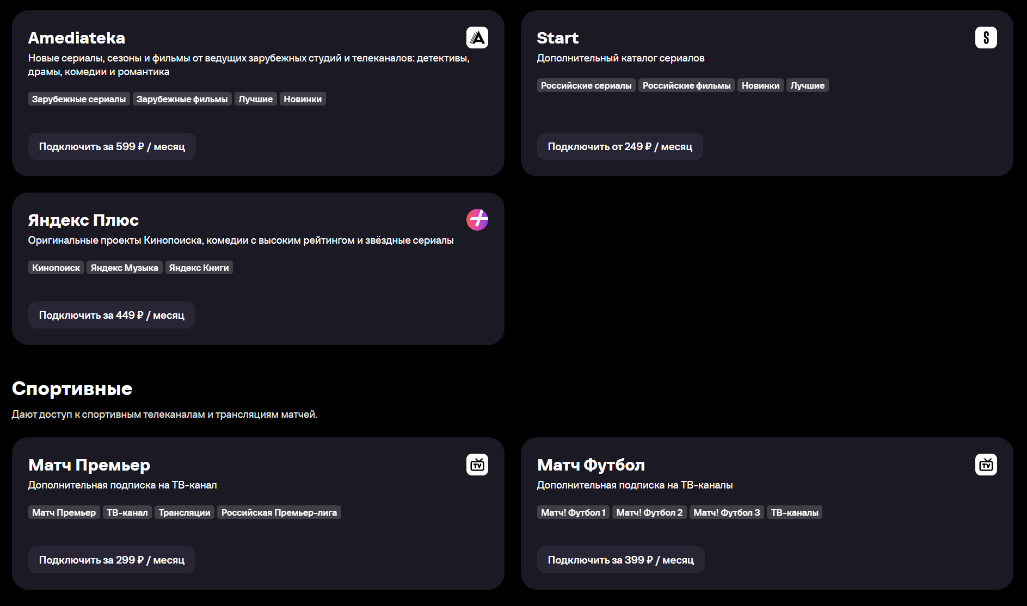The image size is (1027, 606).
Task: Click the Amediateka logo icon
Action: pyautogui.click(x=477, y=38)
